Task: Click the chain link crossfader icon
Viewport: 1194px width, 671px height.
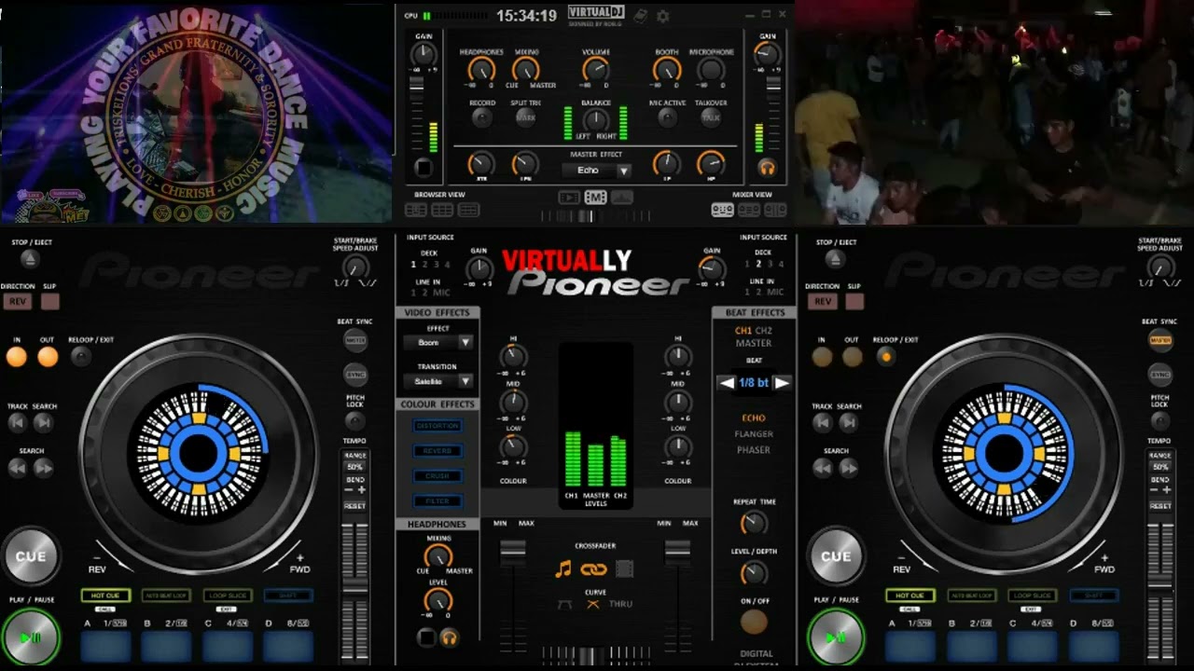Action: coord(593,568)
